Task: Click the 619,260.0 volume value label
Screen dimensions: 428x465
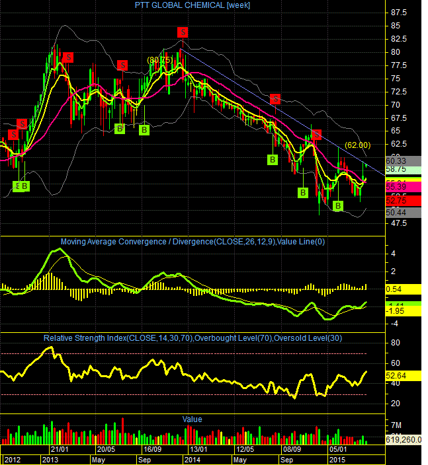Action: coord(404,439)
